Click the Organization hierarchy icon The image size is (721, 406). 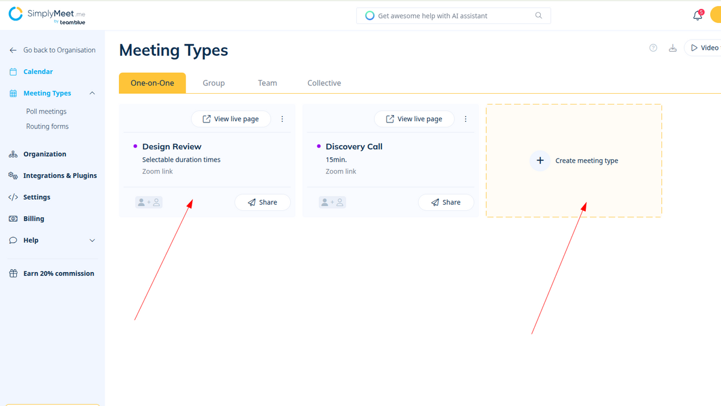coord(13,154)
